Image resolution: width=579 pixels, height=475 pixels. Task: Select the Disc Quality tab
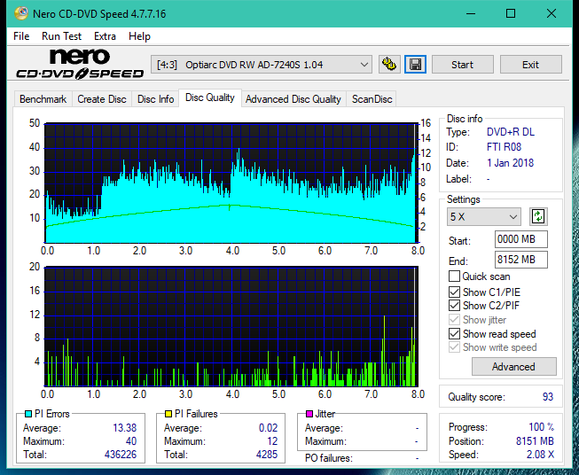click(210, 97)
